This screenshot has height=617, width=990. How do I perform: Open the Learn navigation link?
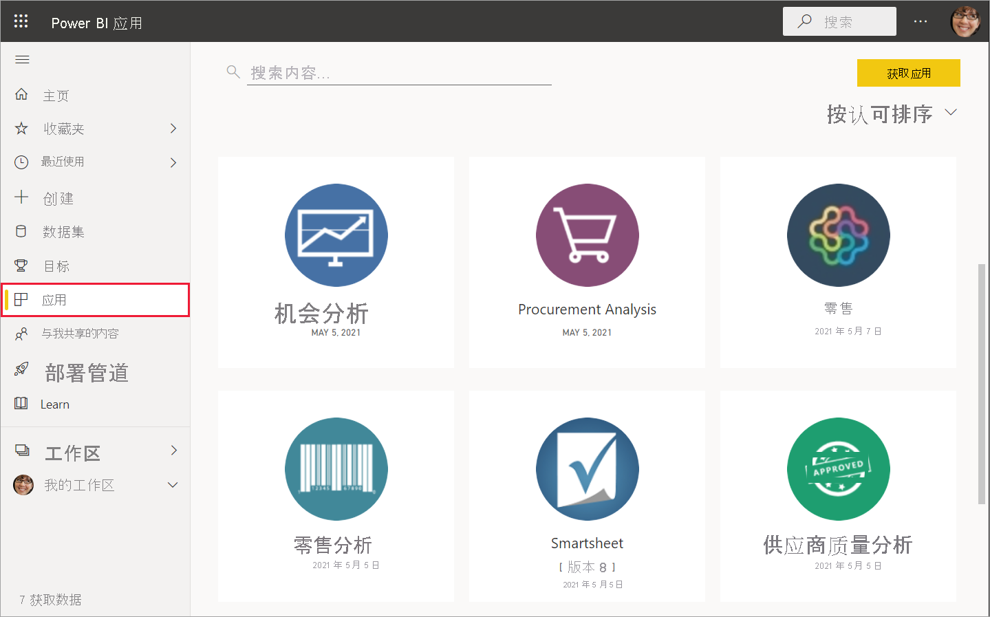[55, 404]
